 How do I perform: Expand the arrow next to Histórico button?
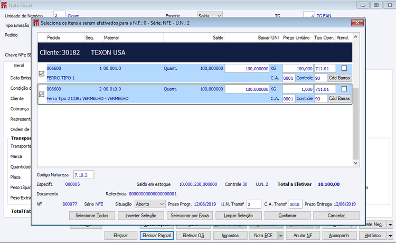(390, 236)
